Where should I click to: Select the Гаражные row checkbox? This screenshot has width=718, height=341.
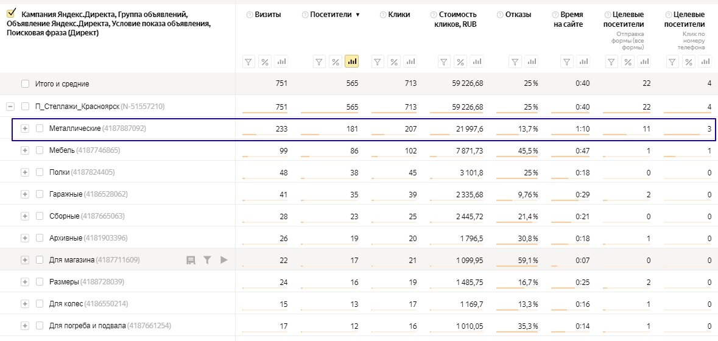click(40, 194)
